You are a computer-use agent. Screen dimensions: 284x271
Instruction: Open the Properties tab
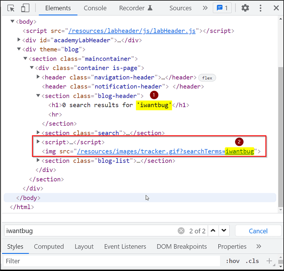(x=232, y=247)
